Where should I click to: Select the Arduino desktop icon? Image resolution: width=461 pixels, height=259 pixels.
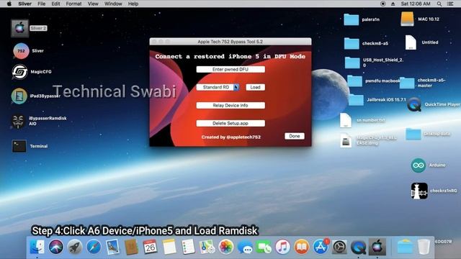(x=419, y=165)
